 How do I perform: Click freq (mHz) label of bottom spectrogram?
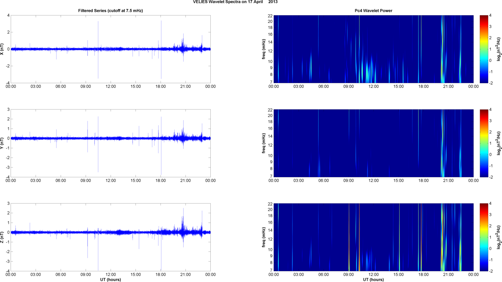pyautogui.click(x=264, y=237)
